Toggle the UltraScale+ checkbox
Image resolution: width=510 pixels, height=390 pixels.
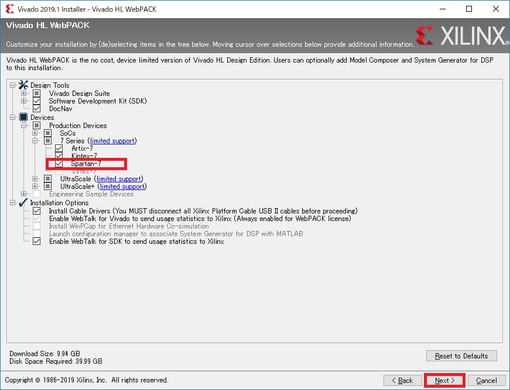[48, 186]
